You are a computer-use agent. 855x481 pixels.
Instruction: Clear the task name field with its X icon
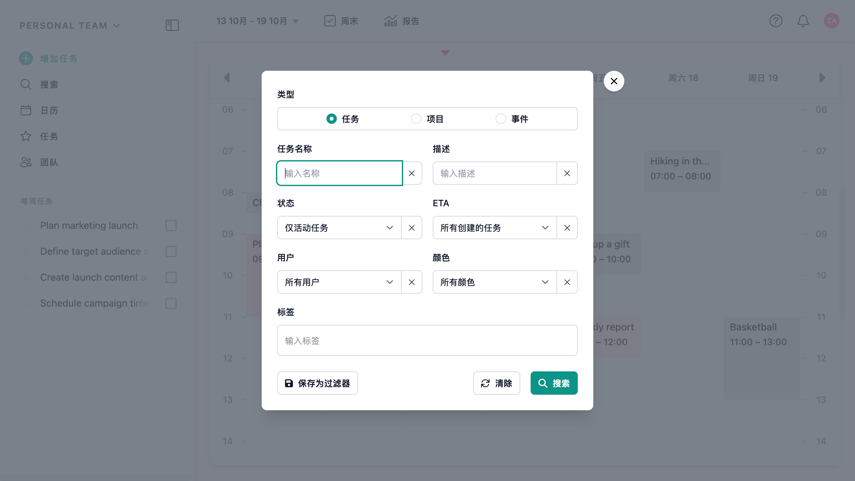point(412,173)
